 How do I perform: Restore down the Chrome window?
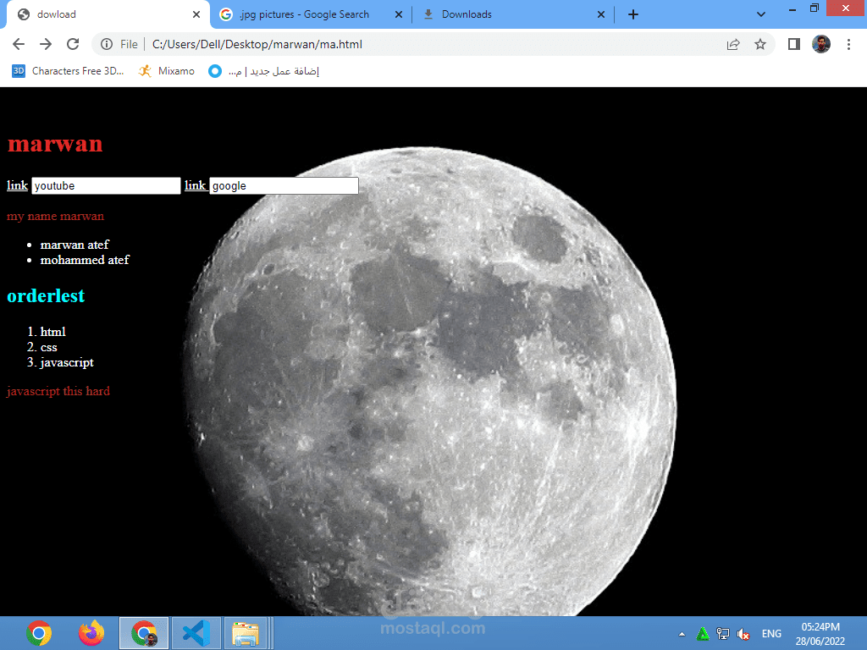[814, 8]
